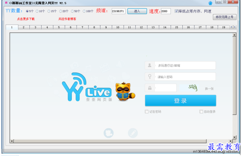The width and height of the screenshot is (243, 156).
Task: Click horizontal scrollbar right arrow
Action: (231, 141)
